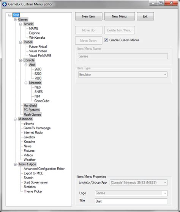Select the Export to MCE item
Screen dimensions: 180x212
33,173
